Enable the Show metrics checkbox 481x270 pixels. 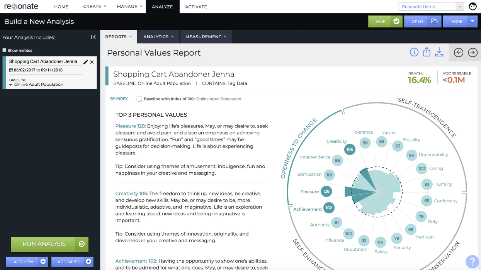tap(4, 50)
